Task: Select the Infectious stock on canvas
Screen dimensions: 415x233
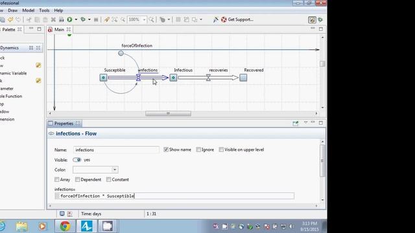Action: (x=173, y=78)
